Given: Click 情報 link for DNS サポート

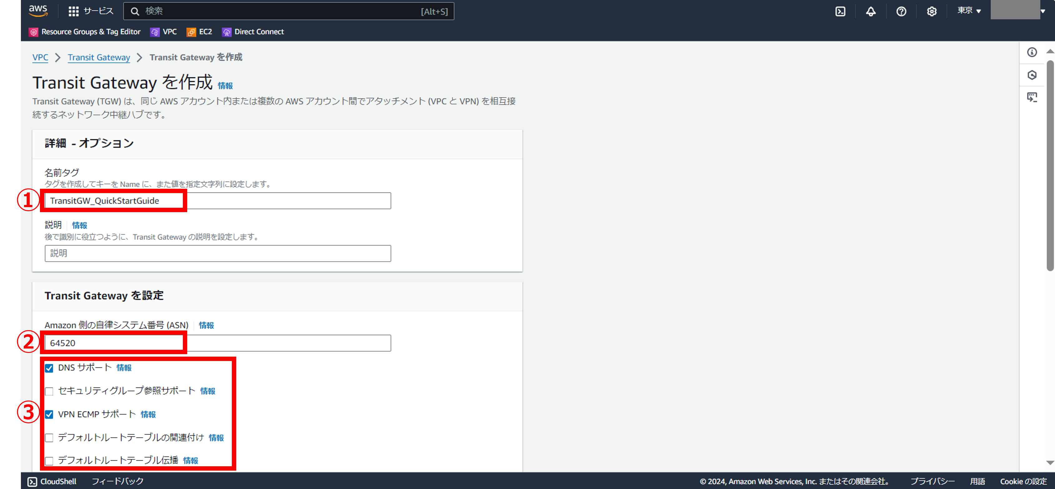Looking at the screenshot, I should pyautogui.click(x=124, y=368).
